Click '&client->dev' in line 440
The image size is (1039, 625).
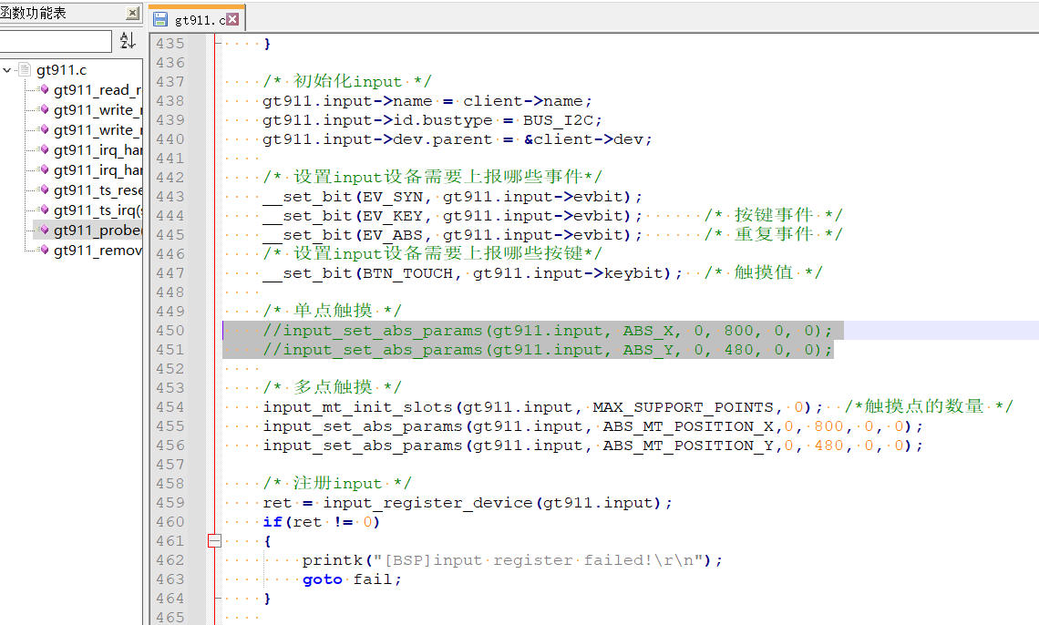pos(583,139)
